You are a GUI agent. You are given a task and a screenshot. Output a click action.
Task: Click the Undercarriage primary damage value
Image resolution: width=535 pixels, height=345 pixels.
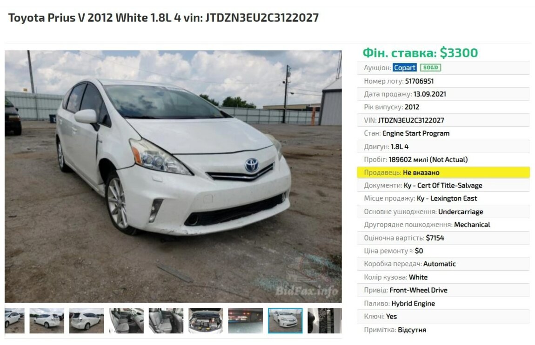(461, 211)
